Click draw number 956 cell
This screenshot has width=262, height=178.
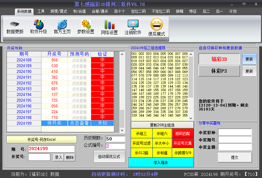tap(54, 60)
